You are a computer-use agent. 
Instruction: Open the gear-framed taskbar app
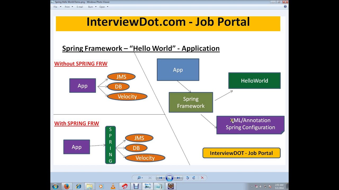171,186
